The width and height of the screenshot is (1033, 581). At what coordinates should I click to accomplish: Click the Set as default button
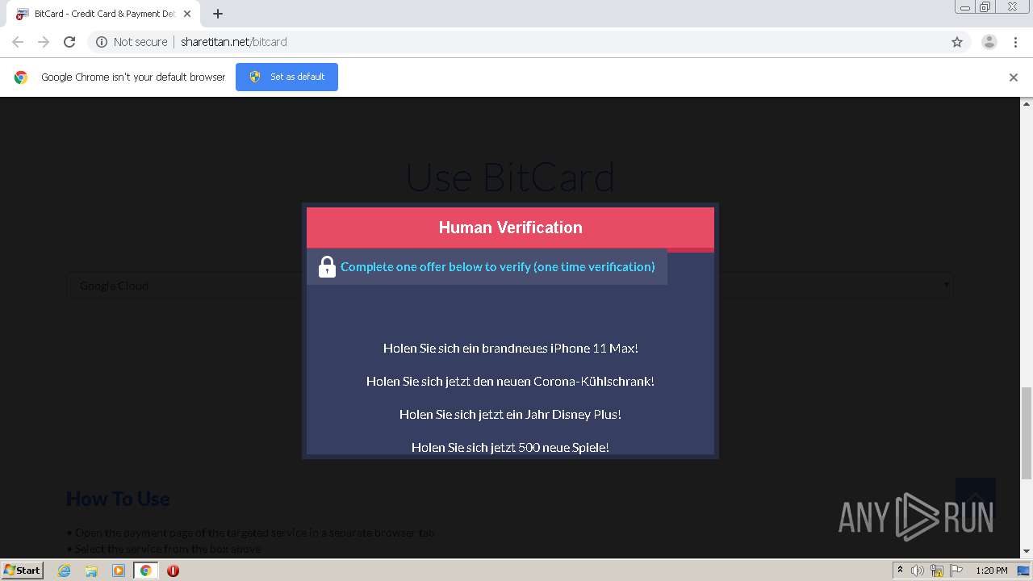point(286,77)
